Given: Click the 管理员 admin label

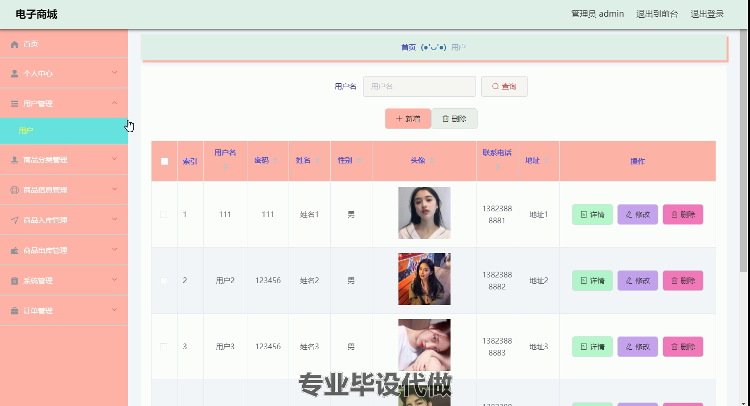Looking at the screenshot, I should coord(597,14).
